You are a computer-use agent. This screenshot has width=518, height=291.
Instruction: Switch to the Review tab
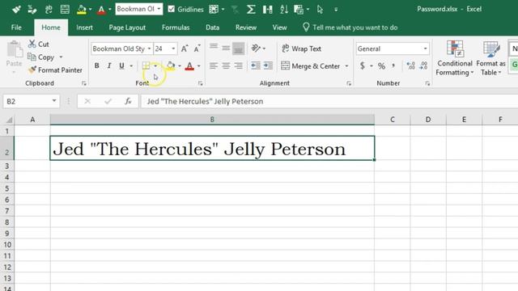click(246, 27)
